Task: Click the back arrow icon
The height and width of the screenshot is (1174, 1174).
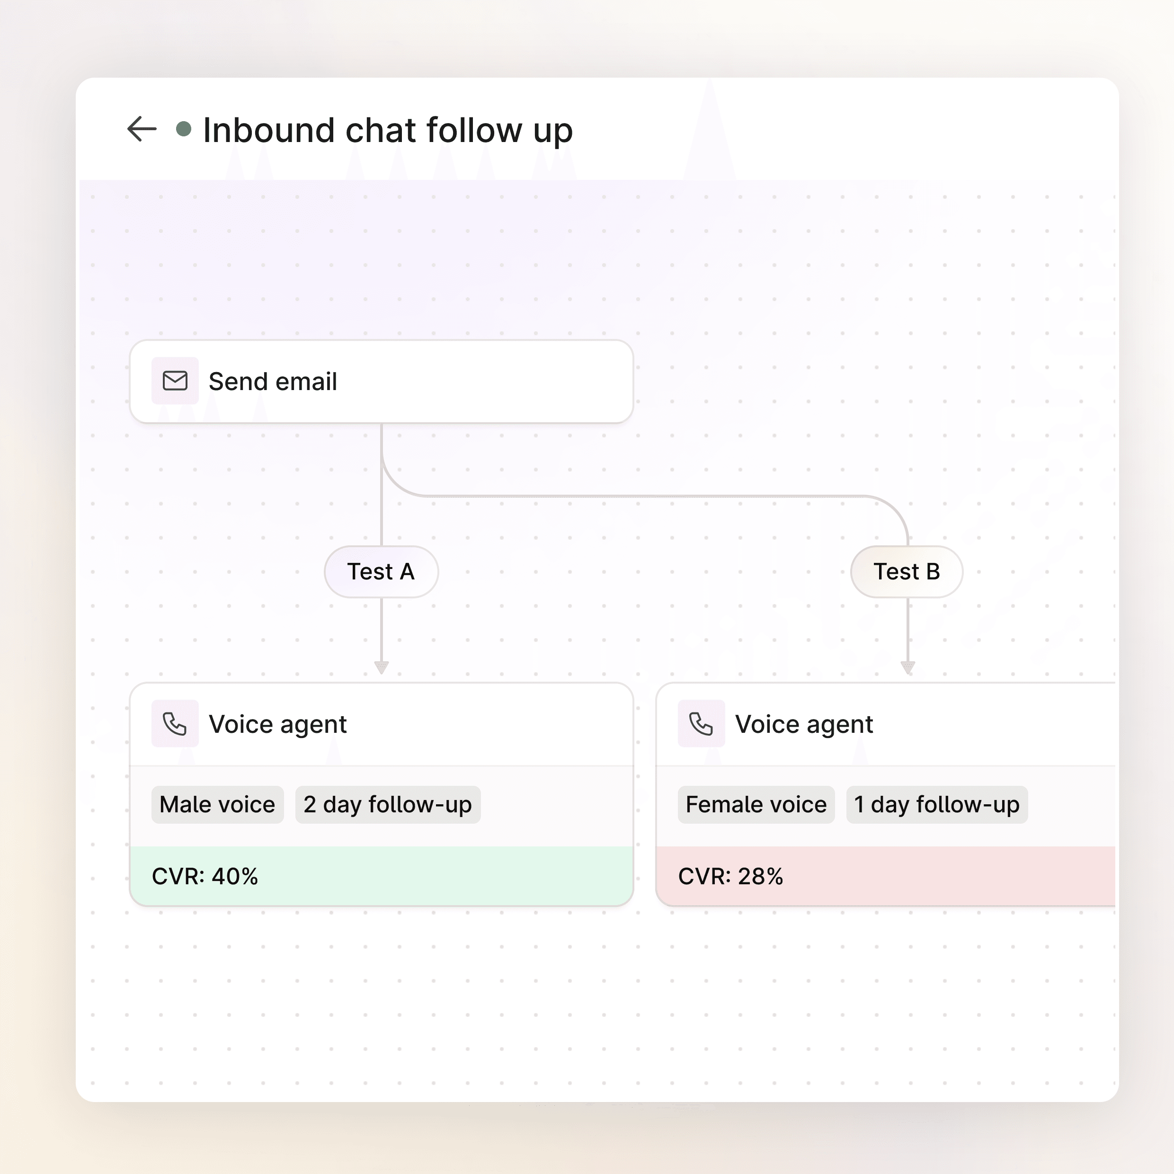Action: (142, 129)
